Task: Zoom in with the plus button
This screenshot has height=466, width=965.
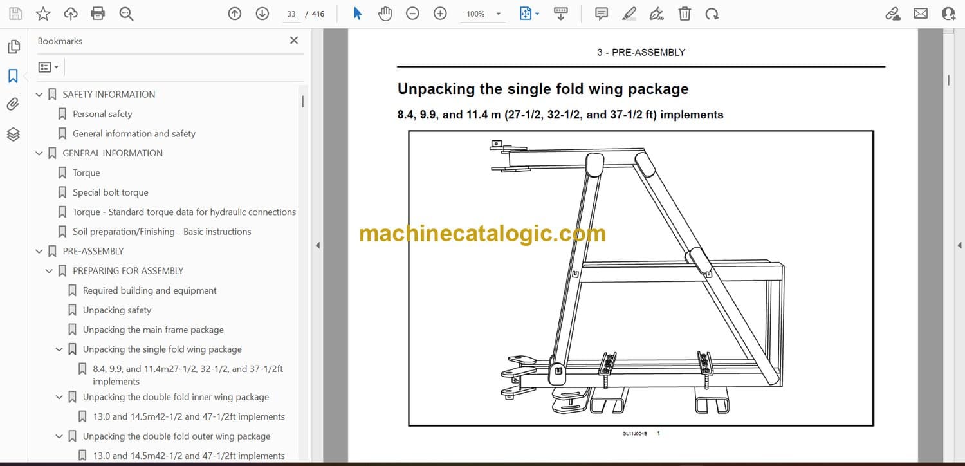Action: pyautogui.click(x=440, y=14)
